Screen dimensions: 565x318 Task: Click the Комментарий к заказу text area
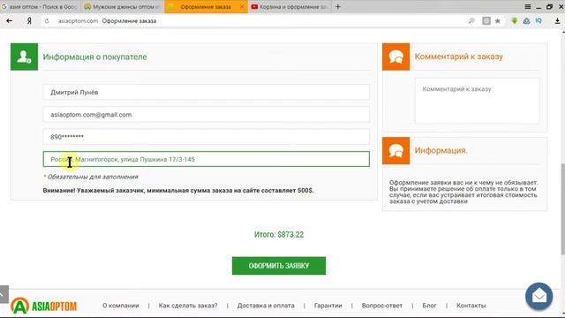coord(477,101)
